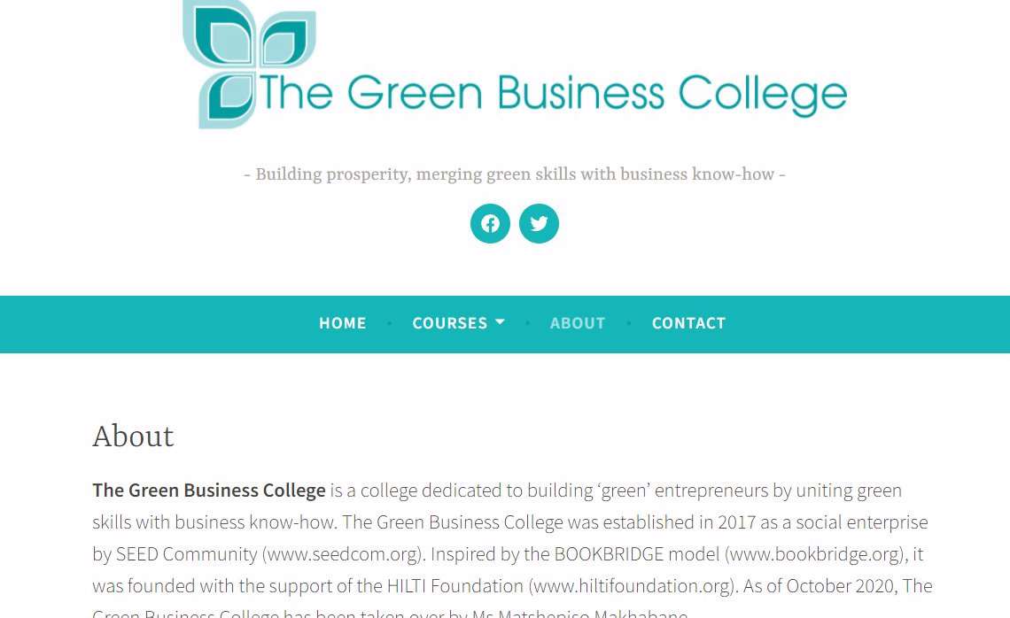Navigate to the Contact menu item
Viewport: 1010px width, 618px height.
point(688,323)
